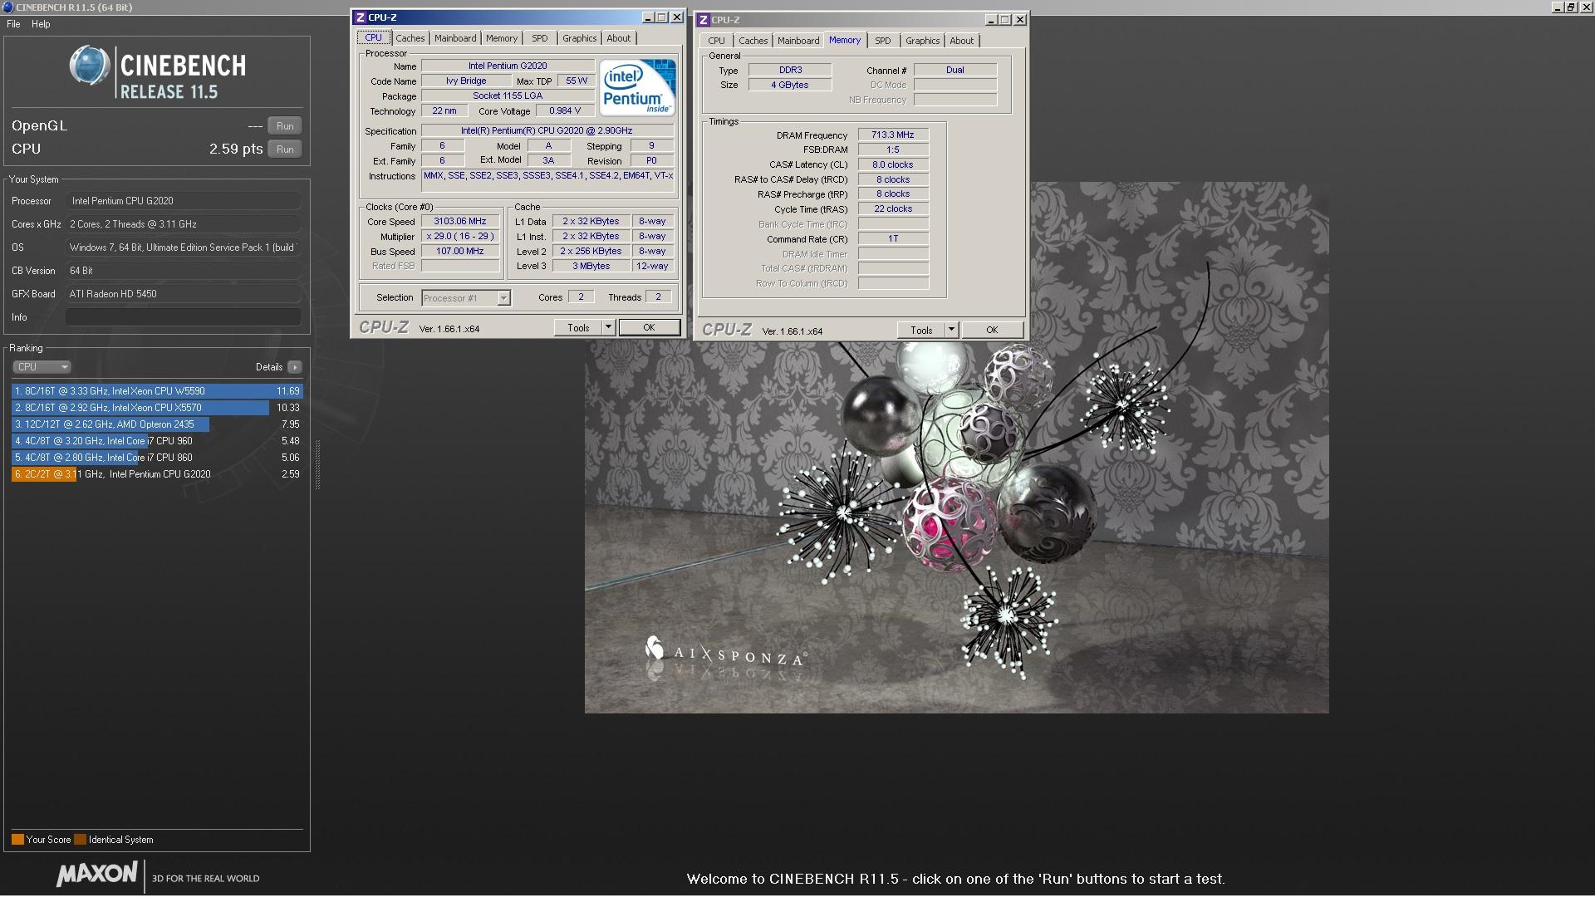This screenshot has height=897, width=1595.
Task: Select Xeon X5570 ranking row
Action: [x=157, y=408]
